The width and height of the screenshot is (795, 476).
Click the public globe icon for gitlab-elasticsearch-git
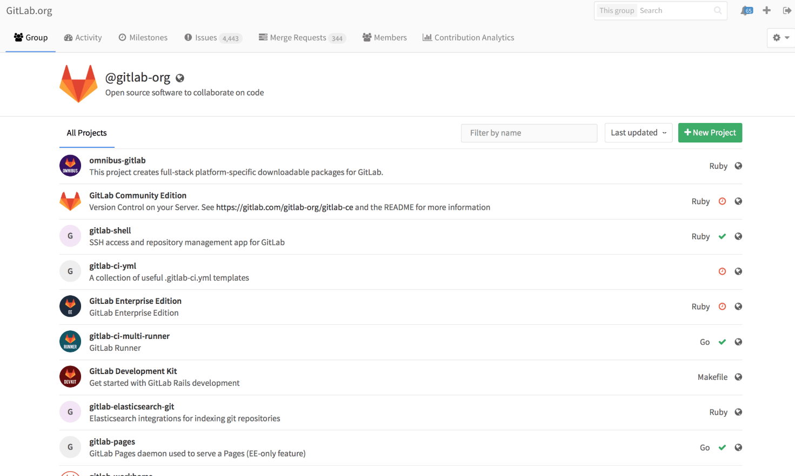(x=738, y=412)
